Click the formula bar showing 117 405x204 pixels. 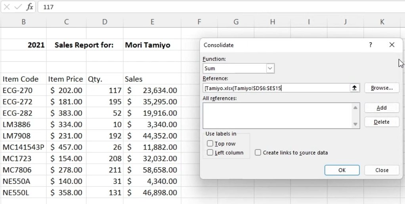click(x=222, y=7)
